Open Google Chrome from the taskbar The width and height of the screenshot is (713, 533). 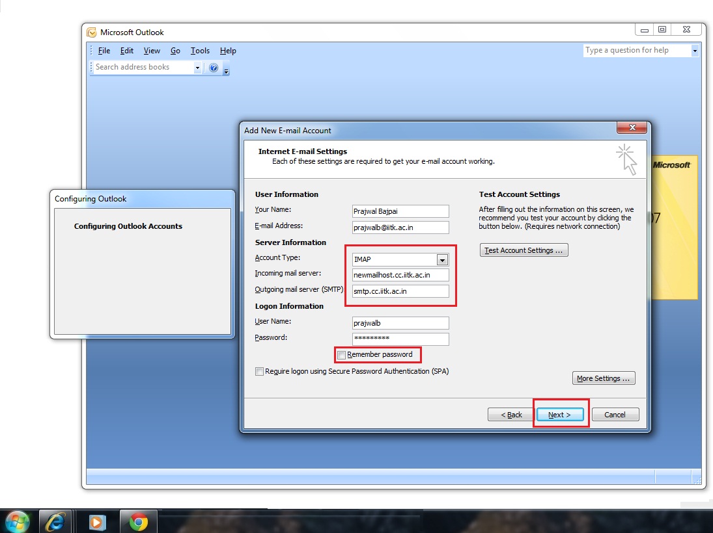coord(138,522)
